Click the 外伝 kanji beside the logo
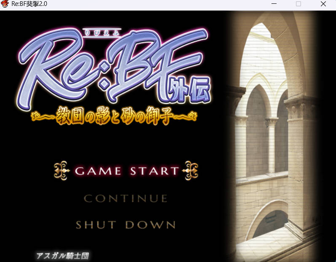The image size is (336, 262). [196, 90]
